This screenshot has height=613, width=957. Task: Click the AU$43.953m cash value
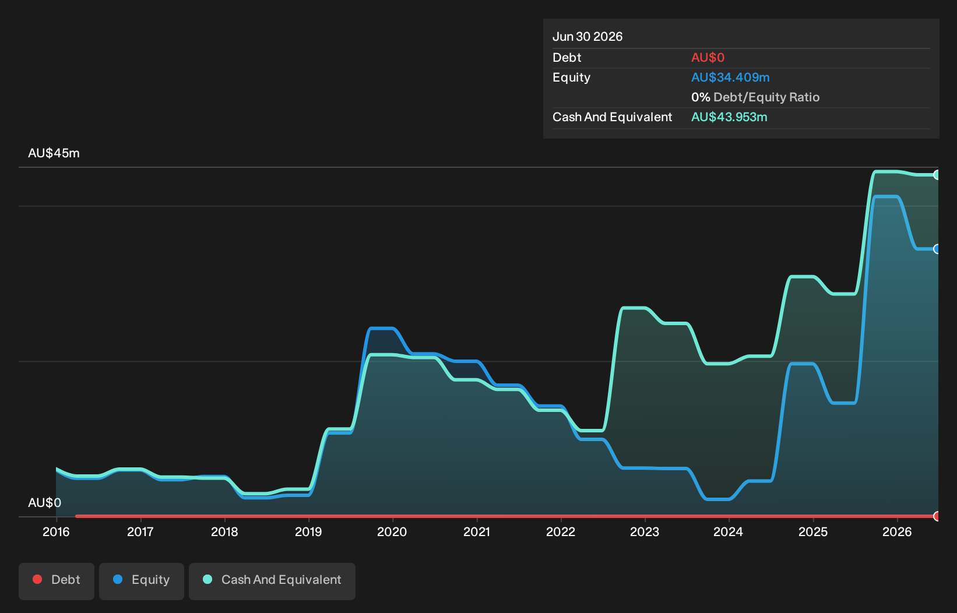coord(729,117)
